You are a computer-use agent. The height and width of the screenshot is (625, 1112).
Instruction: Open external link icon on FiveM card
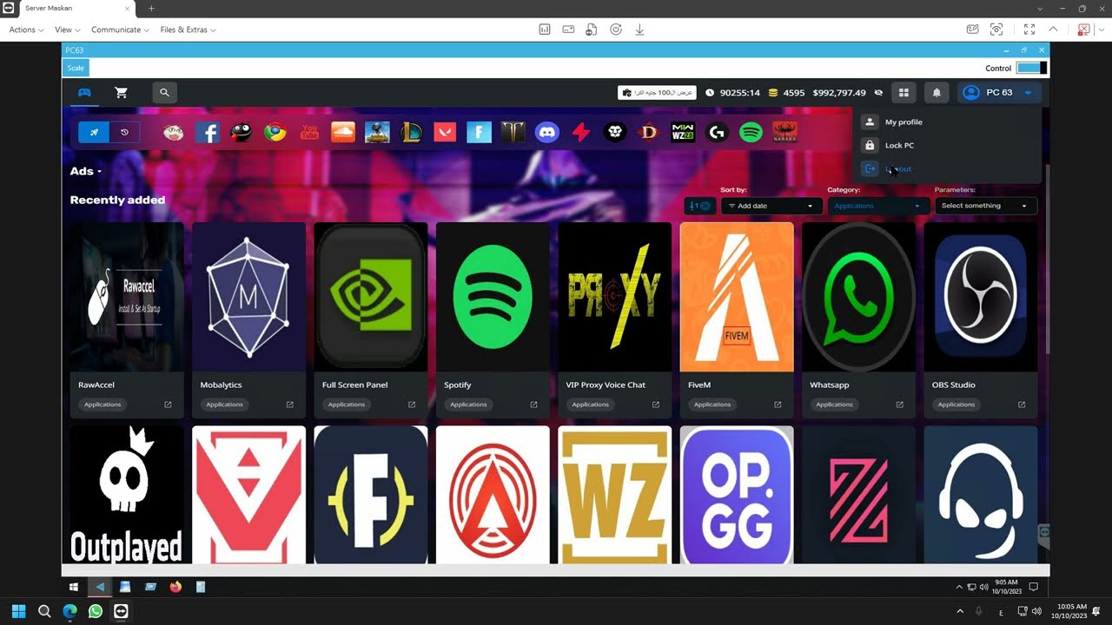pos(778,405)
